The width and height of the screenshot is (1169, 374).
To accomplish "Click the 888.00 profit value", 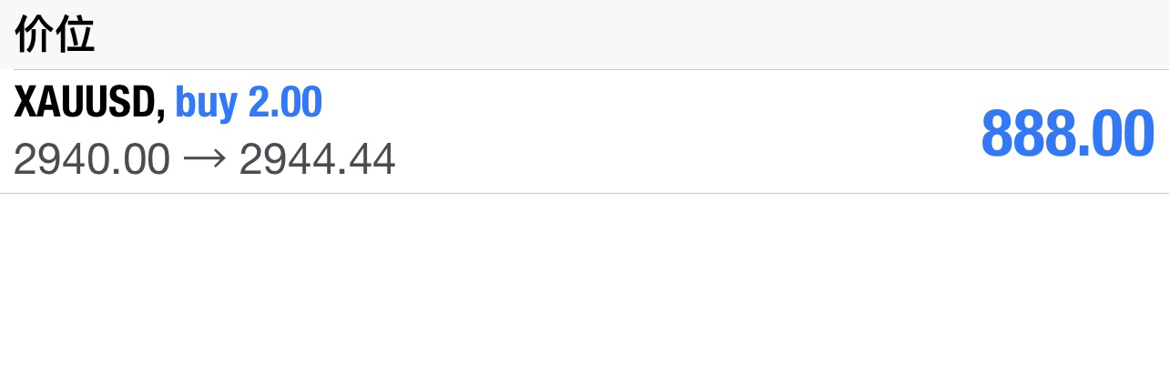I will tap(1067, 134).
